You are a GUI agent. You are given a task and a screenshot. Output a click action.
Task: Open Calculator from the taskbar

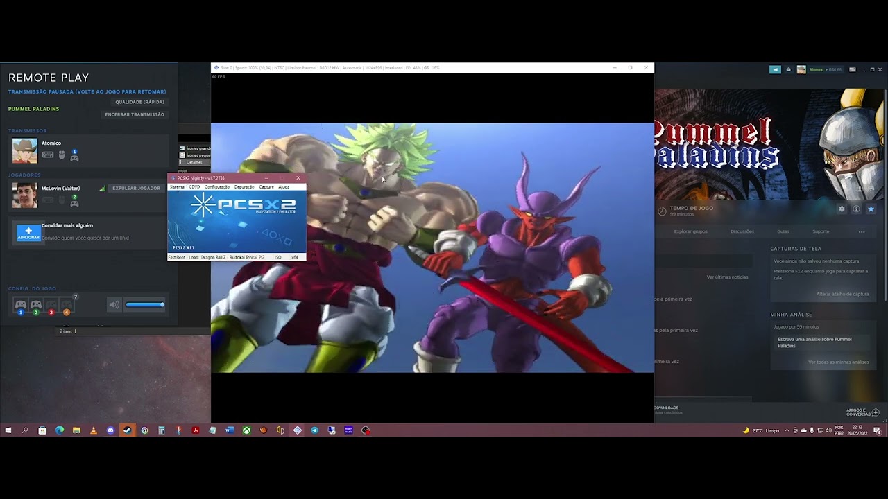coord(161,430)
